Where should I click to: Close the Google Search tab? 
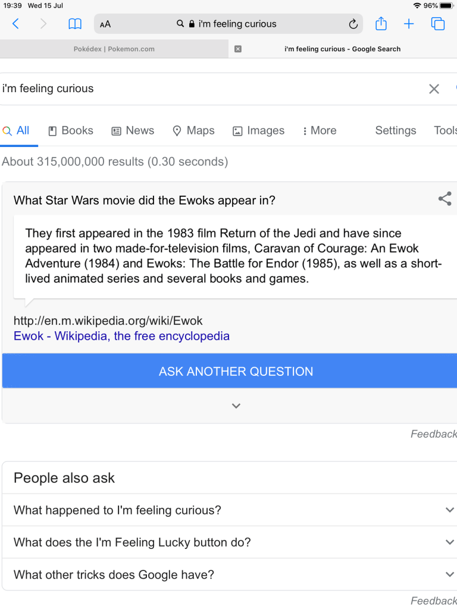pos(238,49)
